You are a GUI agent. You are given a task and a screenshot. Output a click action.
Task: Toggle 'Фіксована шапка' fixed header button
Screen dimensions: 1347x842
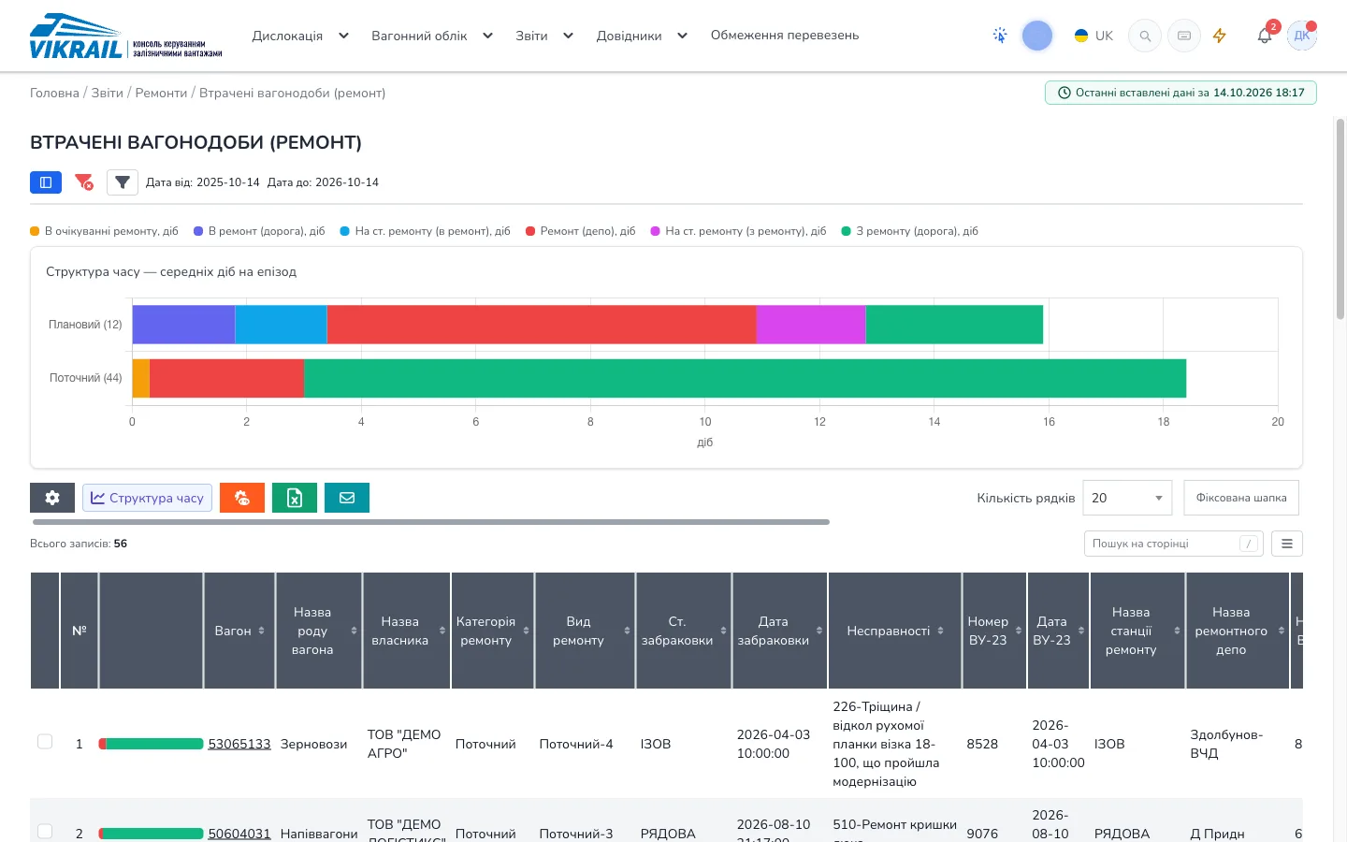1241,498
